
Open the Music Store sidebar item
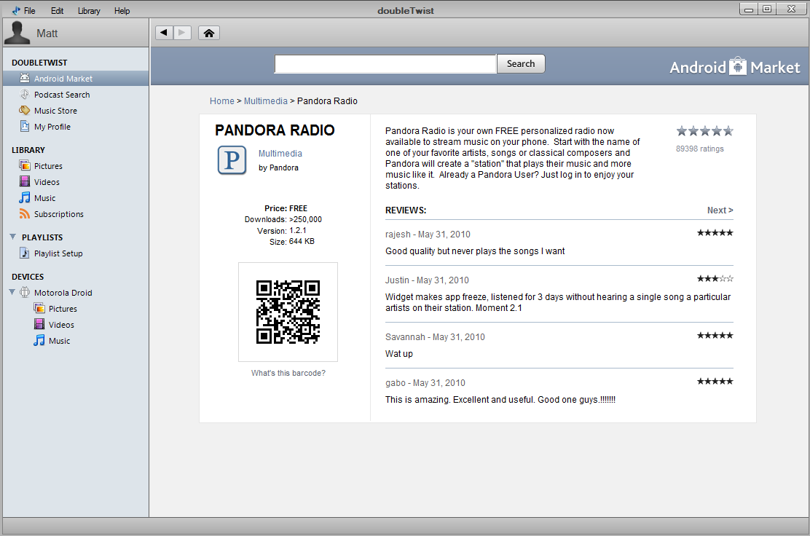pos(55,111)
